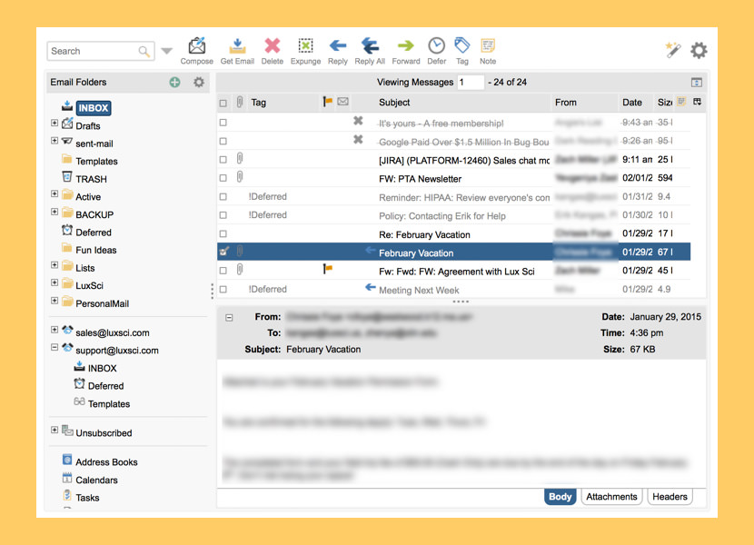Forward the message using the green arrow
The image size is (754, 545).
406,45
